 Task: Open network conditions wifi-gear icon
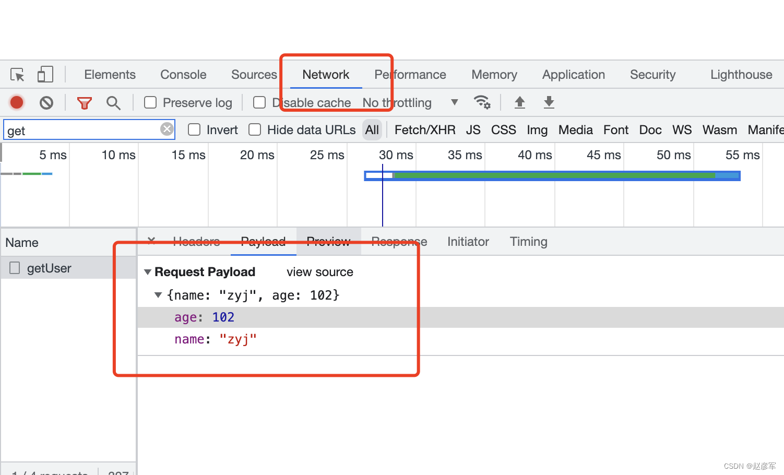482,102
